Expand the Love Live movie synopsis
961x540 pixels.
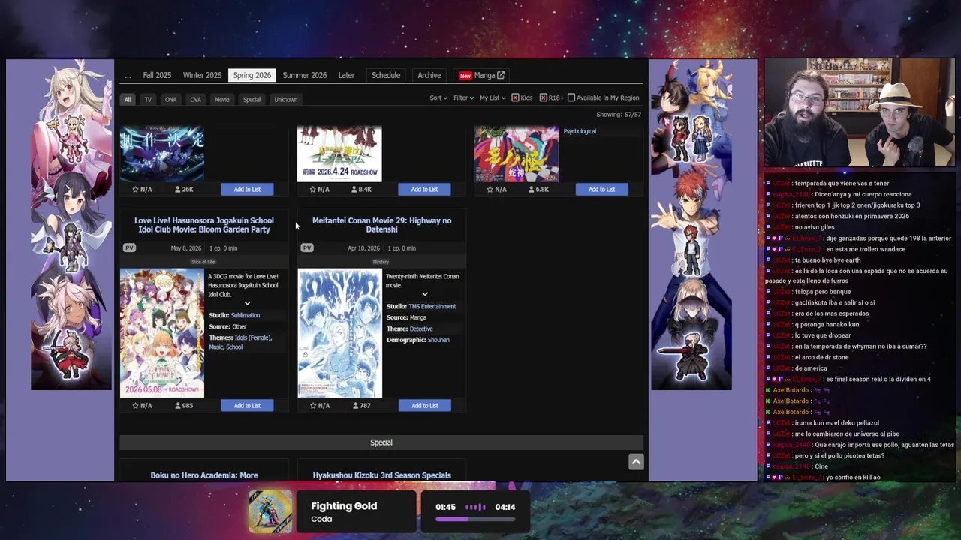[x=247, y=303]
